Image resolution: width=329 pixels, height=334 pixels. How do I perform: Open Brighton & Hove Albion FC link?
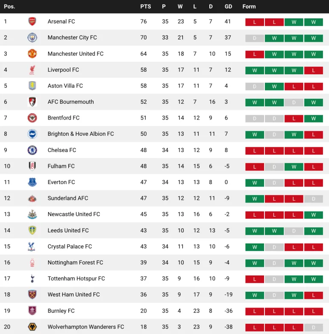coord(81,134)
